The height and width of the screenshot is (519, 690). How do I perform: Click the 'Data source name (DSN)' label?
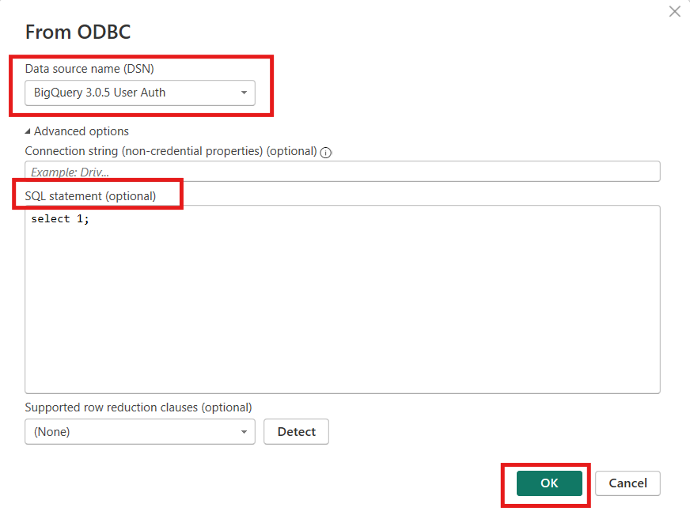89,69
